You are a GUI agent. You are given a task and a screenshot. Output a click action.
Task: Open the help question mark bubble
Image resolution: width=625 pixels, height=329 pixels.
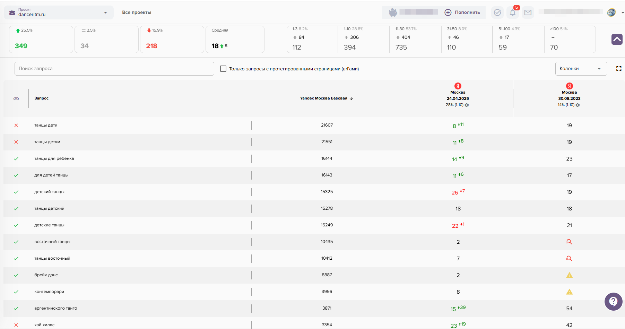click(613, 301)
